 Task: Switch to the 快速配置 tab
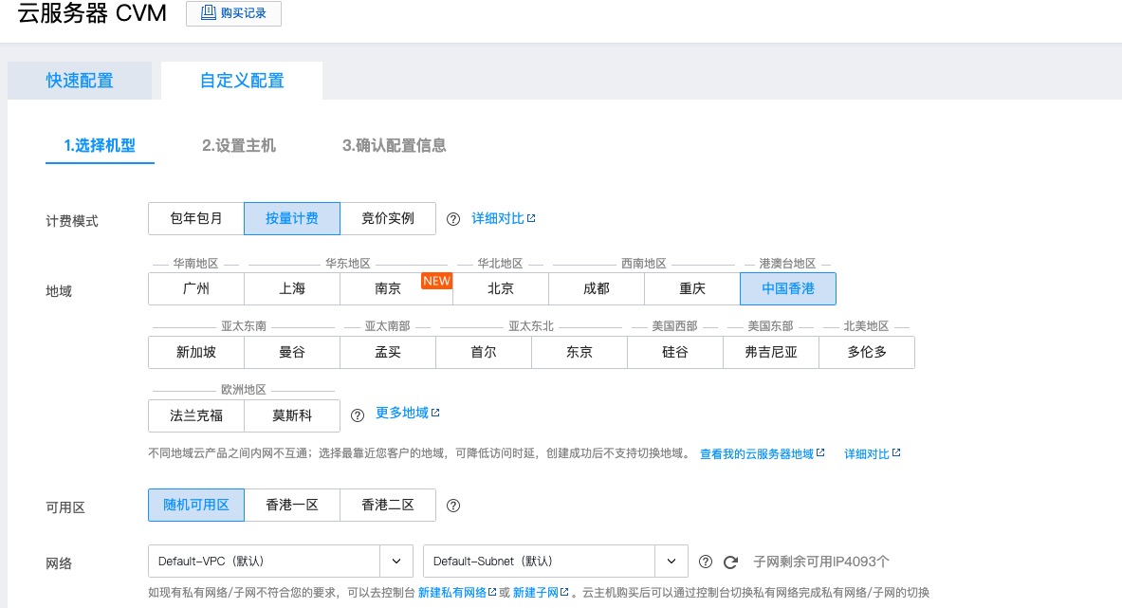click(79, 82)
